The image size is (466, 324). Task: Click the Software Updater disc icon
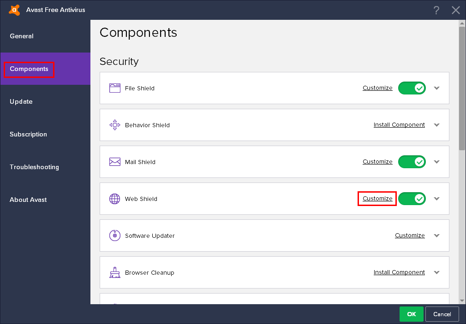[x=115, y=236]
